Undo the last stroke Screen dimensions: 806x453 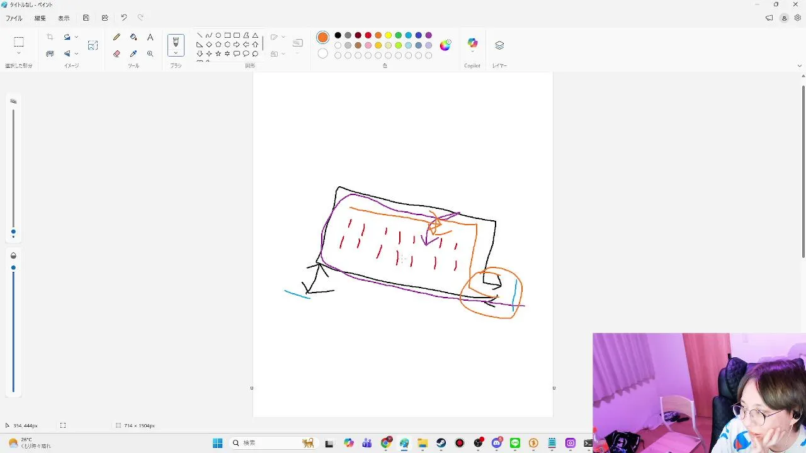pyautogui.click(x=124, y=18)
